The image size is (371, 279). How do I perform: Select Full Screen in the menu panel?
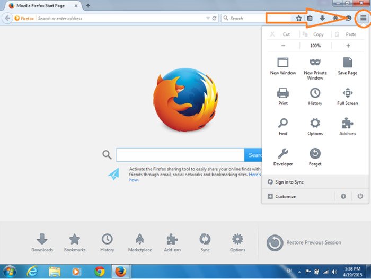click(348, 97)
